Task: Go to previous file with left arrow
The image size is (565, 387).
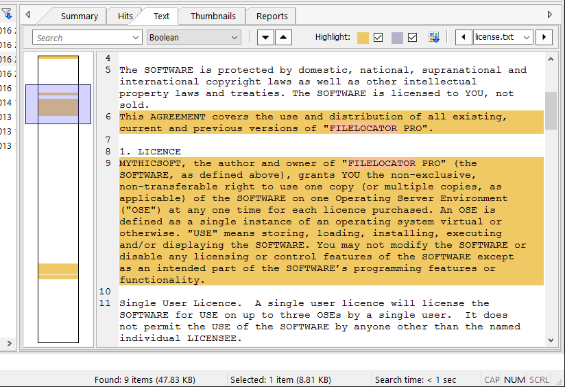Action: [x=464, y=37]
